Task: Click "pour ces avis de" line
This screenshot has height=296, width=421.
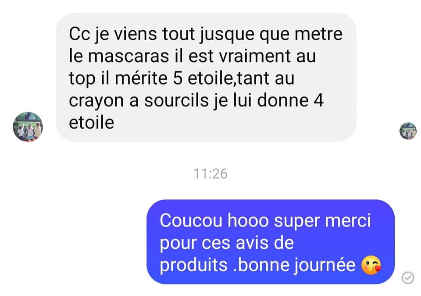Action: [227, 243]
